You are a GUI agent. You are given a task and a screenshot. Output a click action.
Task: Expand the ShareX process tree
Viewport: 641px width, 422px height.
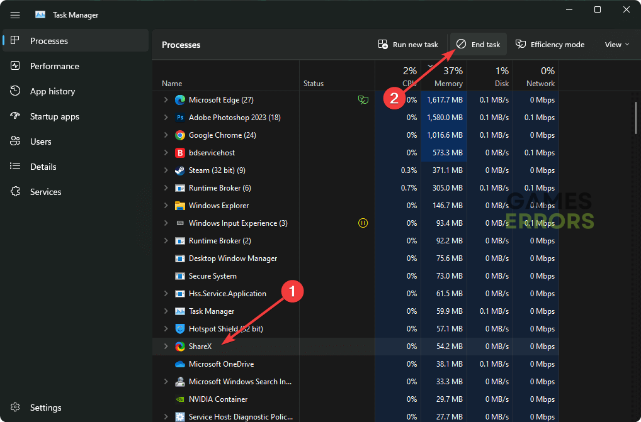tap(166, 347)
